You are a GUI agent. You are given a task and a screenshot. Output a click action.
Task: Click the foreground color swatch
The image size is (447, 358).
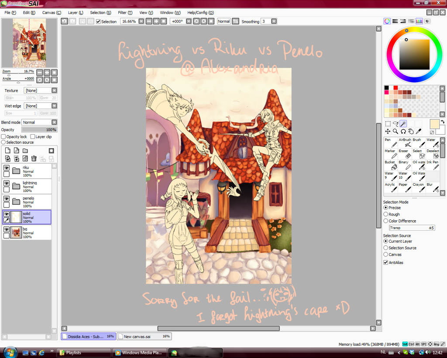coord(434,124)
